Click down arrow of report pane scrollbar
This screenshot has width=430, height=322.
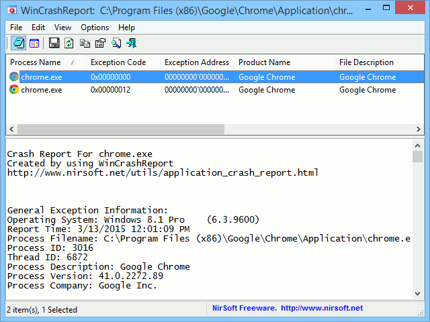point(417,294)
